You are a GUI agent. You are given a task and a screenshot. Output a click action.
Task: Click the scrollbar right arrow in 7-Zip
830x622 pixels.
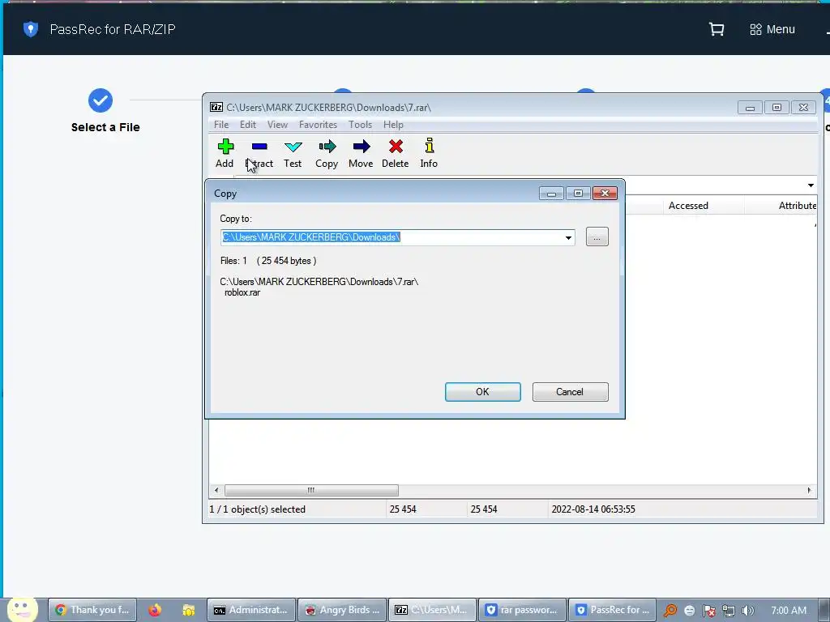[x=809, y=490]
